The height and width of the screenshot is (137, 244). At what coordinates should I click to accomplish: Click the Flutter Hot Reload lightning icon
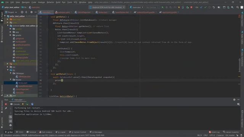click(x=179, y=7)
